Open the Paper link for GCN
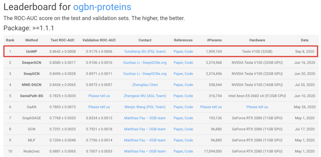 click(x=178, y=129)
